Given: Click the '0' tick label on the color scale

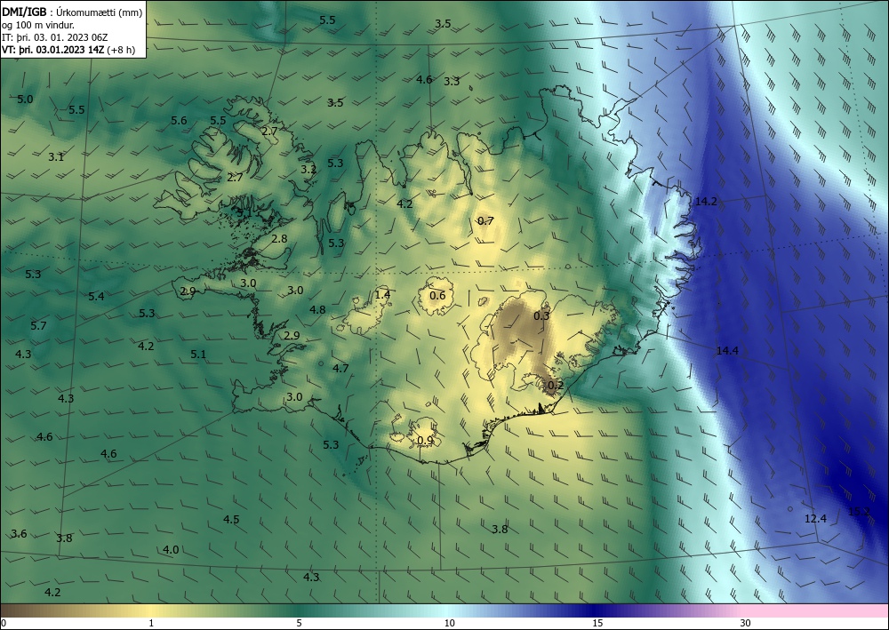Looking at the screenshot, I should (4, 624).
